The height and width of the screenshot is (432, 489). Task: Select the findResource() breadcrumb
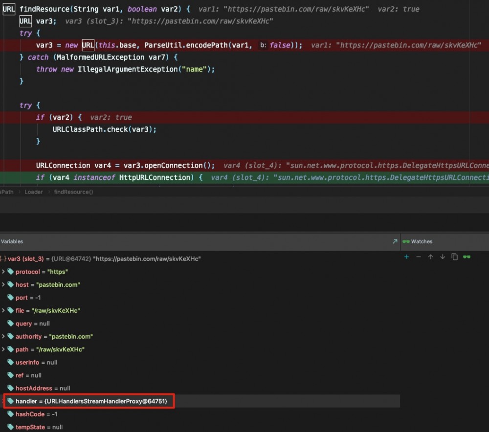coord(73,192)
